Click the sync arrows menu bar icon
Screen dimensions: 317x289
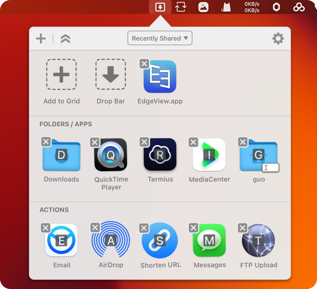(181, 7)
